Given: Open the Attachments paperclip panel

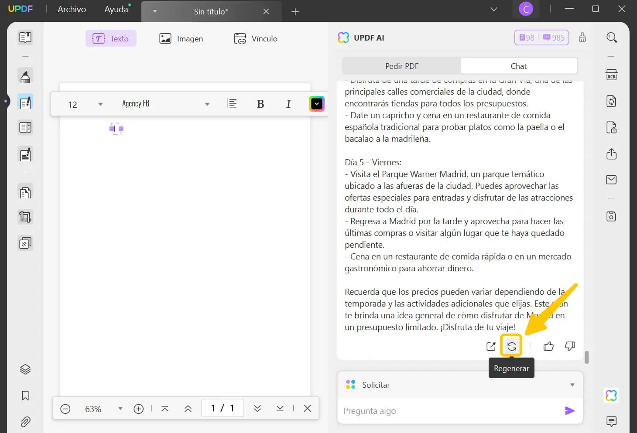Looking at the screenshot, I should pyautogui.click(x=25, y=422).
